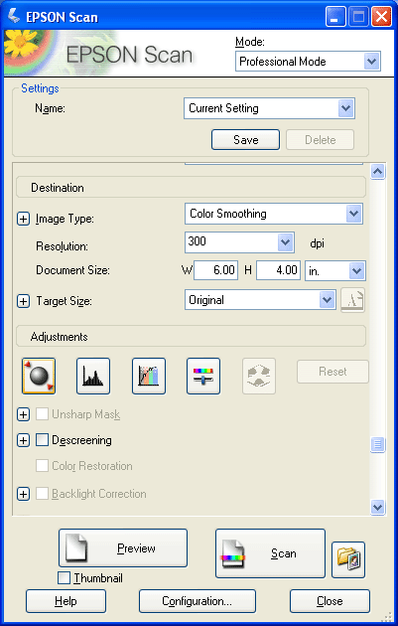The height and width of the screenshot is (626, 398).
Task: Click the Help button
Action: coord(66,601)
